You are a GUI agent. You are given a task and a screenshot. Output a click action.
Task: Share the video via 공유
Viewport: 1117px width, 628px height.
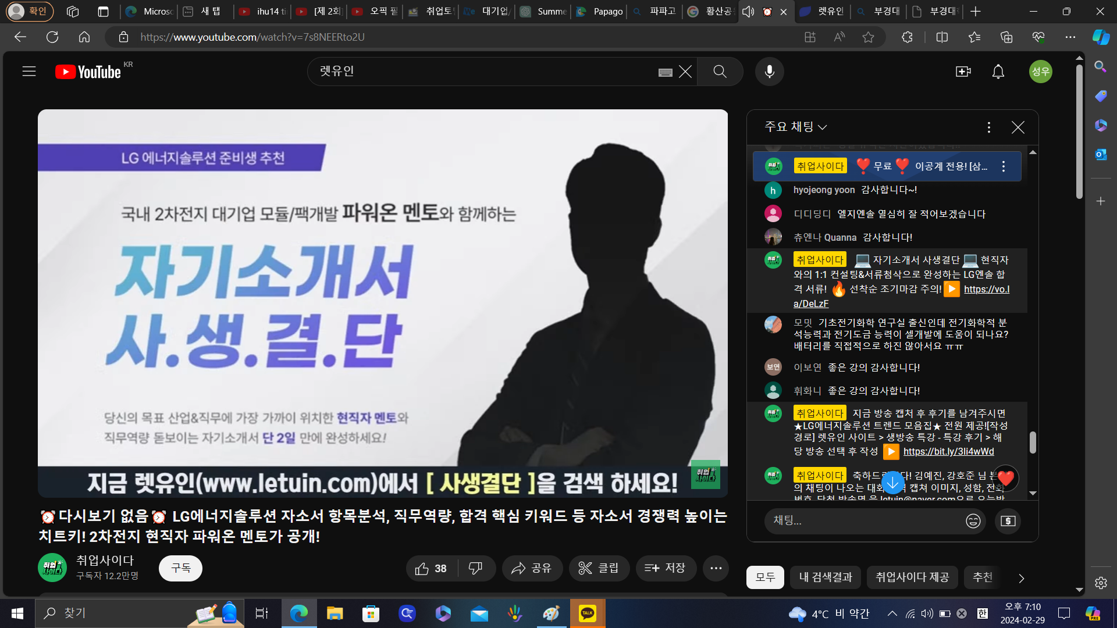coord(532,568)
